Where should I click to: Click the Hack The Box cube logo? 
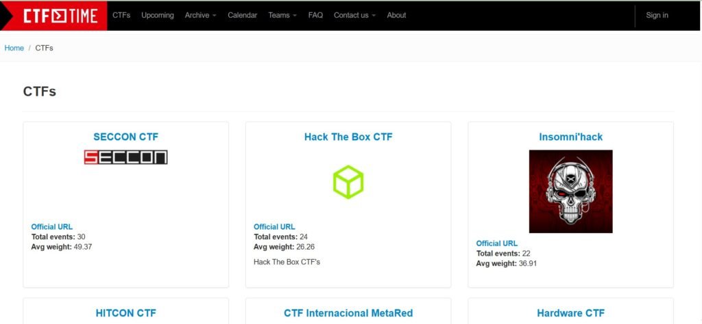point(348,182)
